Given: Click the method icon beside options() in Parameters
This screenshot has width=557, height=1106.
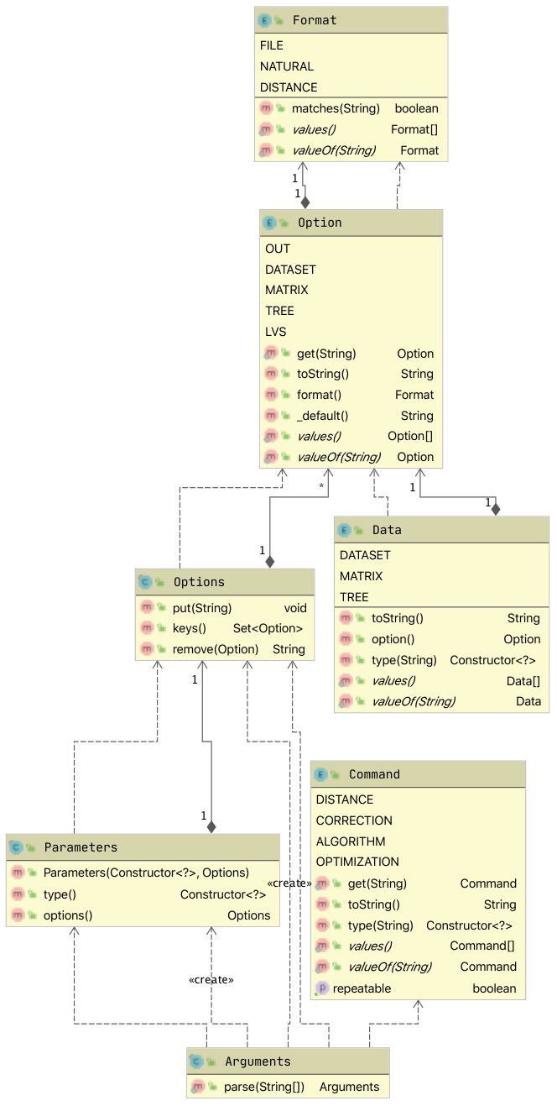Looking at the screenshot, I should tap(17, 915).
